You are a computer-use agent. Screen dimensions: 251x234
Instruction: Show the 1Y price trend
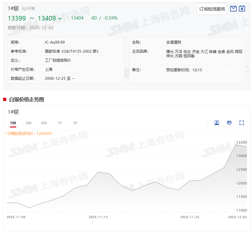click(59, 123)
